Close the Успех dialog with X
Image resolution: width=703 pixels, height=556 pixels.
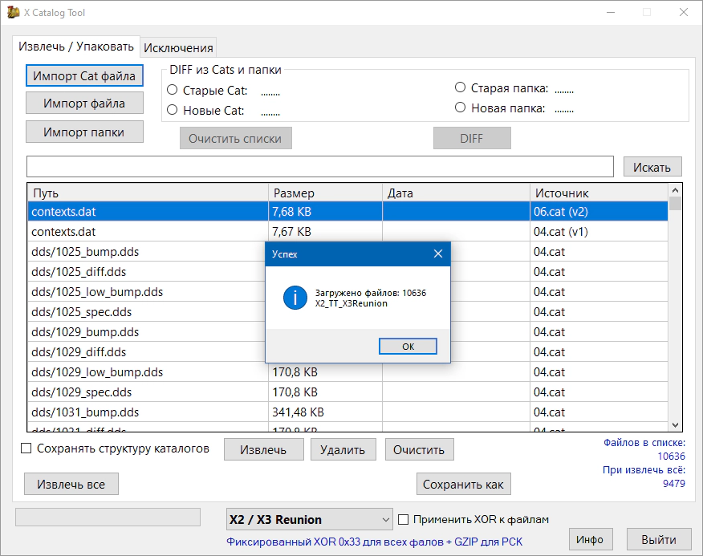[438, 254]
